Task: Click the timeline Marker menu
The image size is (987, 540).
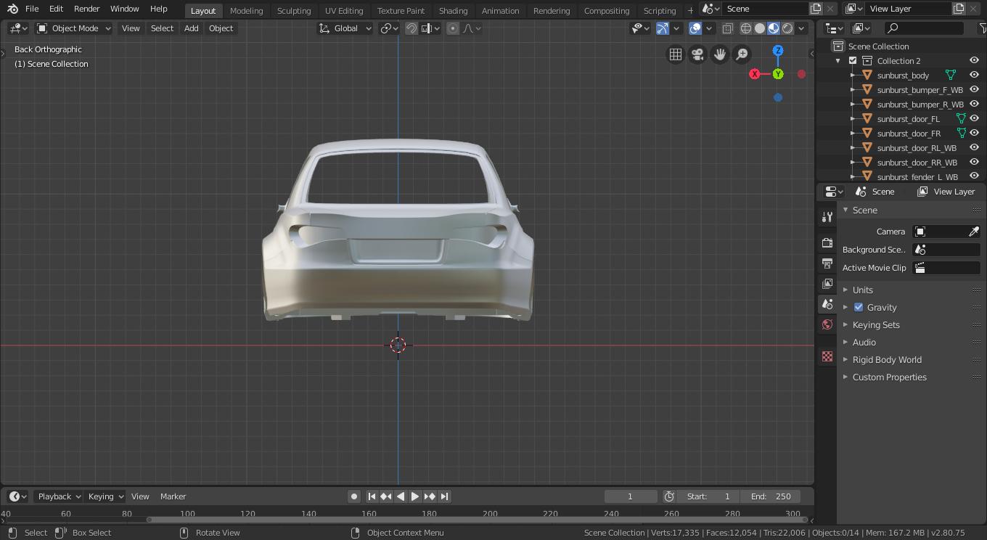Action: [173, 496]
